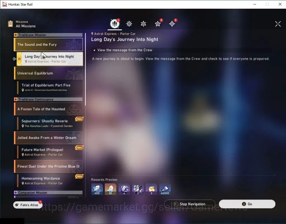Click the Go button
Screen dimensions: 286x224
click(x=247, y=204)
